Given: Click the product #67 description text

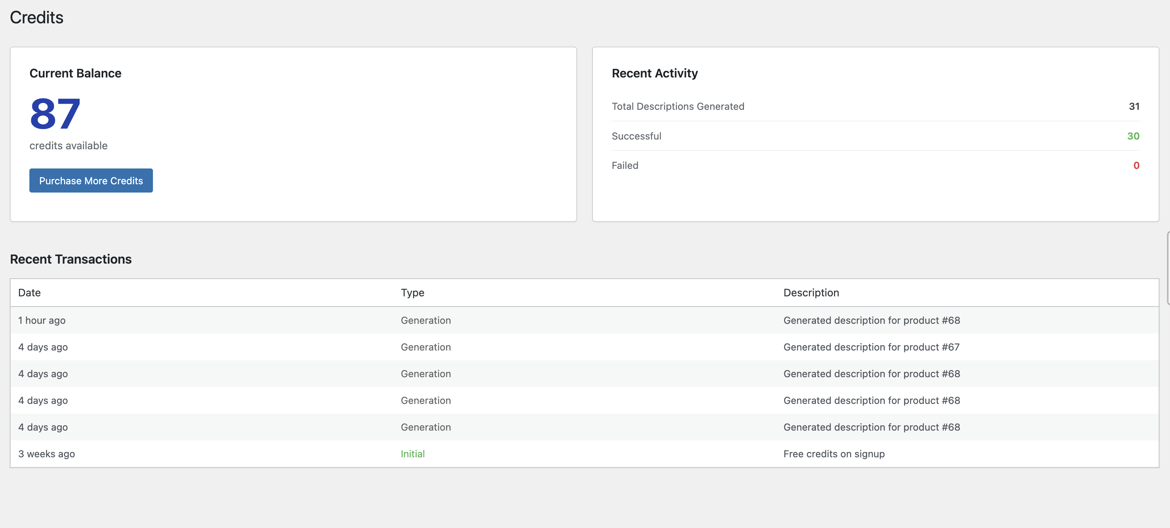Looking at the screenshot, I should click(871, 347).
